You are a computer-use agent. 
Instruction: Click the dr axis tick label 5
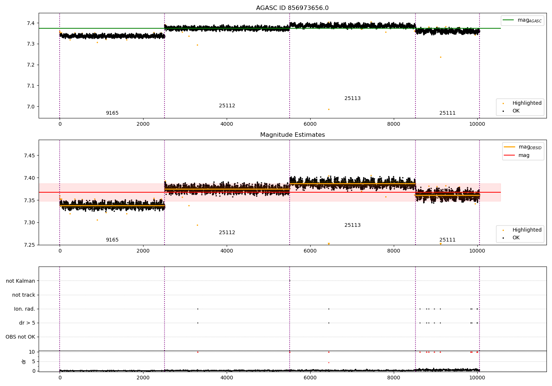[x=33, y=362]
